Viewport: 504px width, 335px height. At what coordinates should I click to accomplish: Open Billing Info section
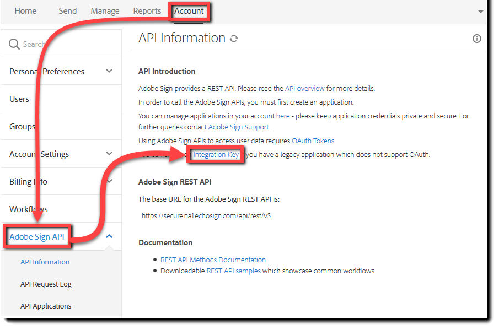28,182
